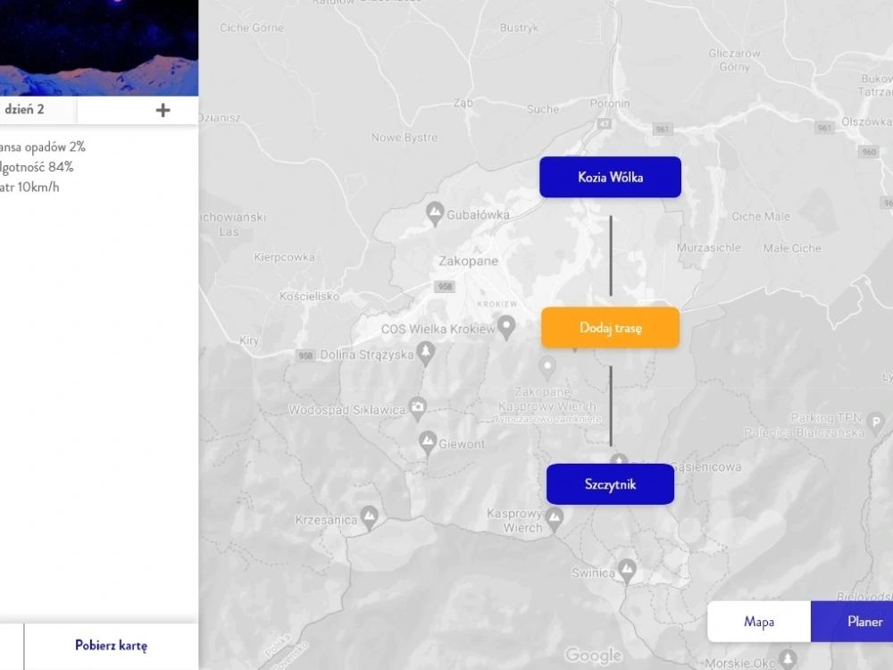Click the road 958 badge near Zakopane
The width and height of the screenshot is (893, 670).
coord(445,287)
